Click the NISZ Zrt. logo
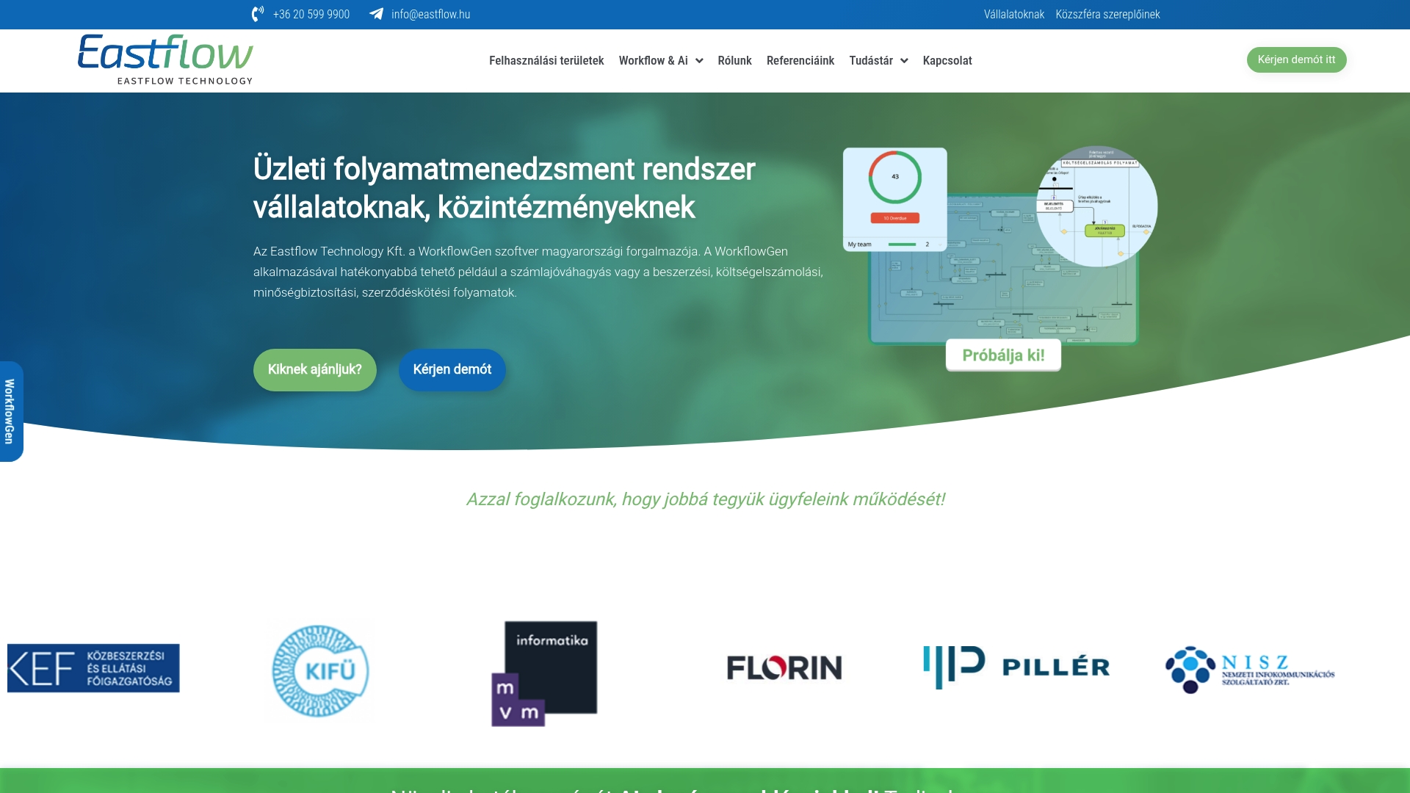Viewport: 1410px width, 793px height. coord(1248,668)
